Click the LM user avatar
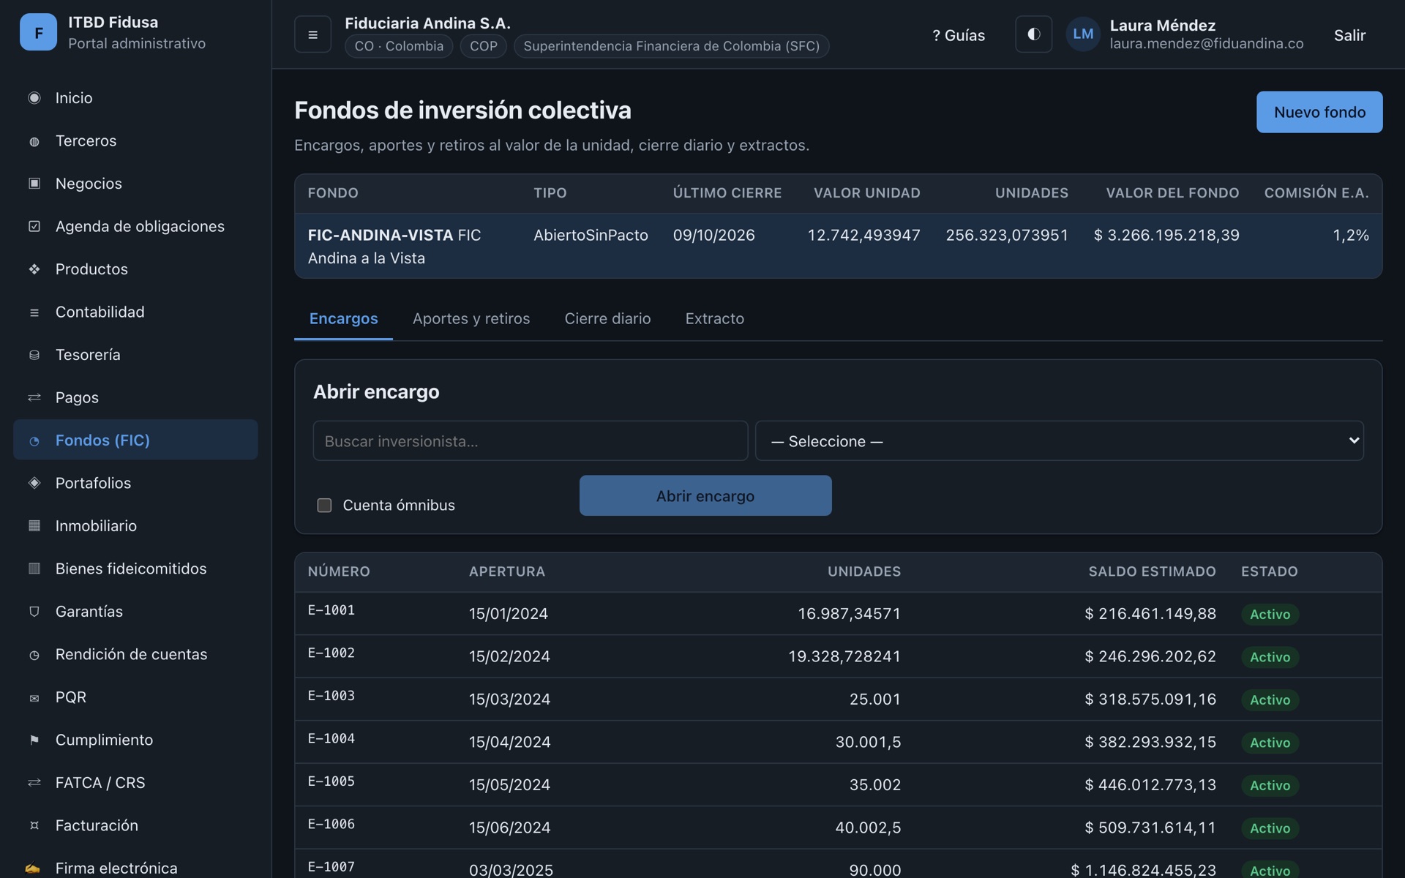This screenshot has width=1405, height=878. pyautogui.click(x=1083, y=34)
